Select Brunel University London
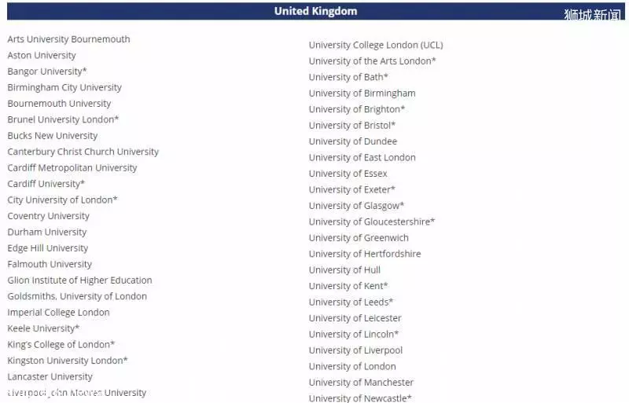Screen dimensions: 629x403 [x=63, y=119]
